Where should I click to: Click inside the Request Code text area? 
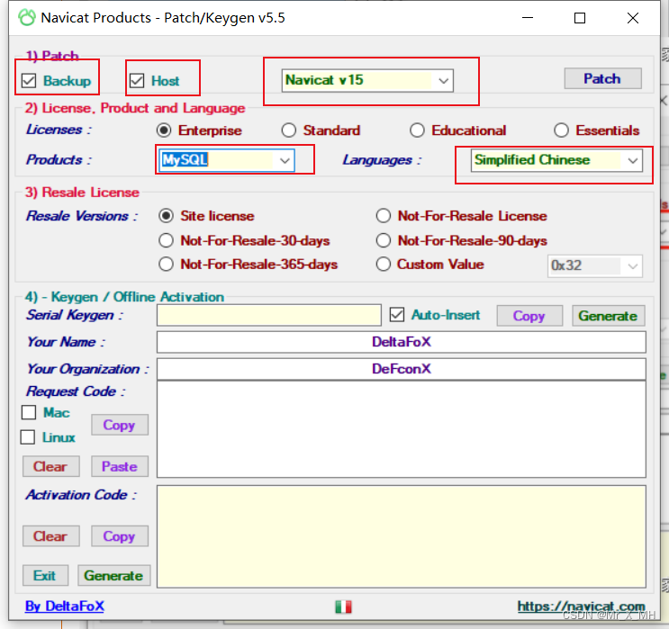coord(401,429)
